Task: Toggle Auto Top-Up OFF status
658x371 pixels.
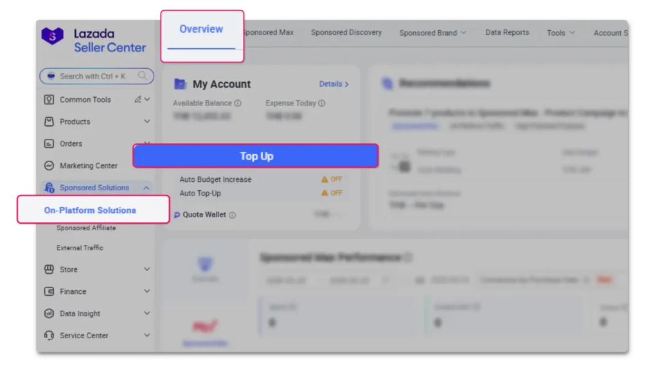Action: pos(332,193)
